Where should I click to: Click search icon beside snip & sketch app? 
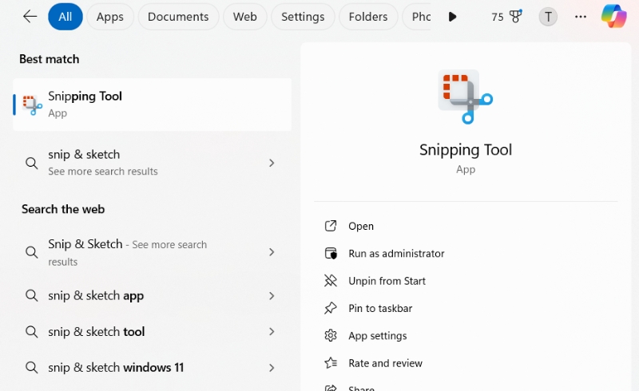coord(31,295)
